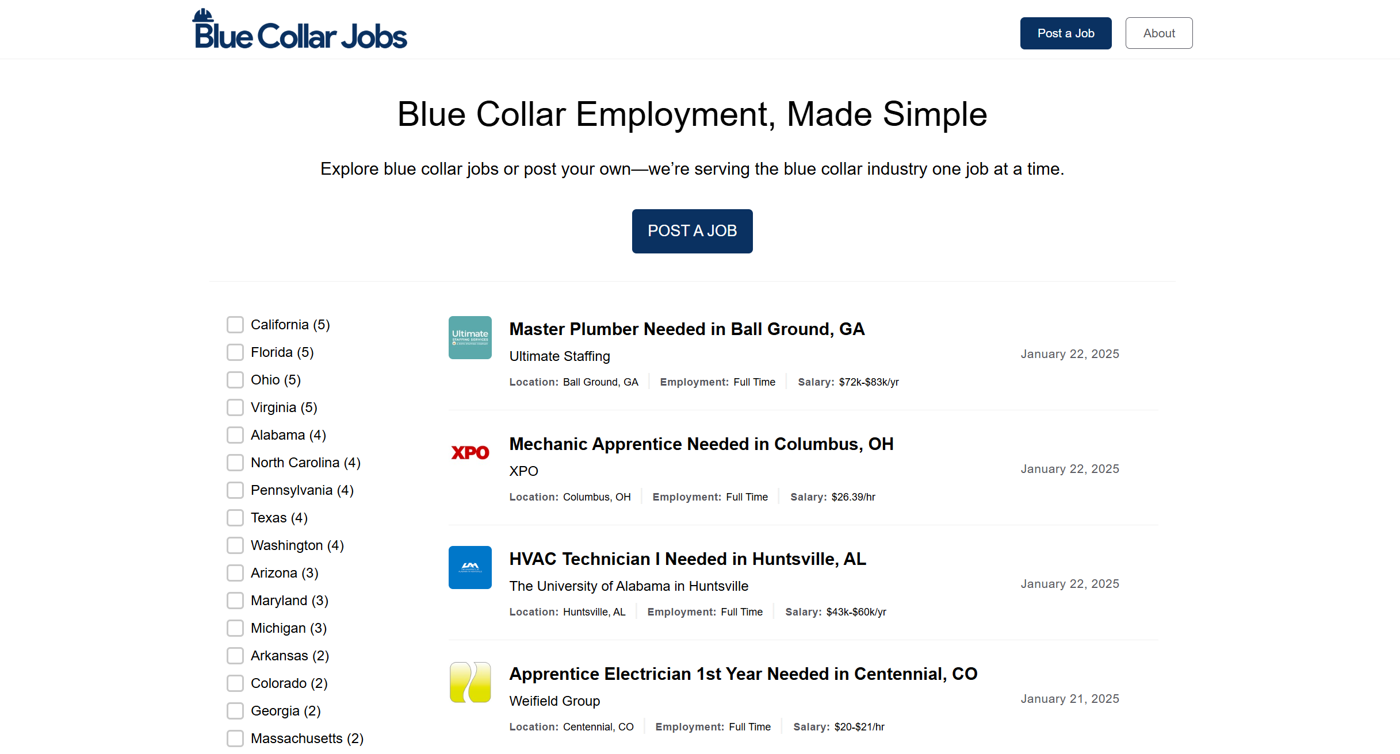The image size is (1400, 754).
Task: Click Post a Job in the header
Action: point(1065,33)
